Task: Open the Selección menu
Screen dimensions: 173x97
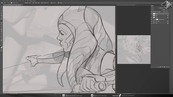Action: pyautogui.click(x=20, y=1)
